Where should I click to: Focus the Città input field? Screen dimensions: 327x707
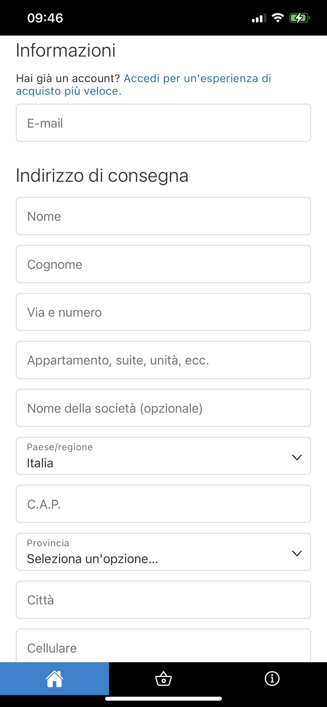click(163, 600)
